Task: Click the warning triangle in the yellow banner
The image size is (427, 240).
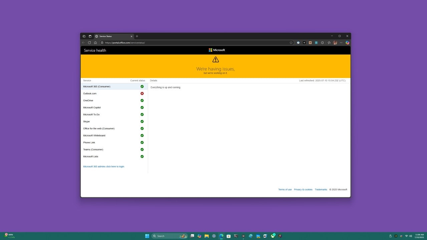Action: pyautogui.click(x=216, y=59)
